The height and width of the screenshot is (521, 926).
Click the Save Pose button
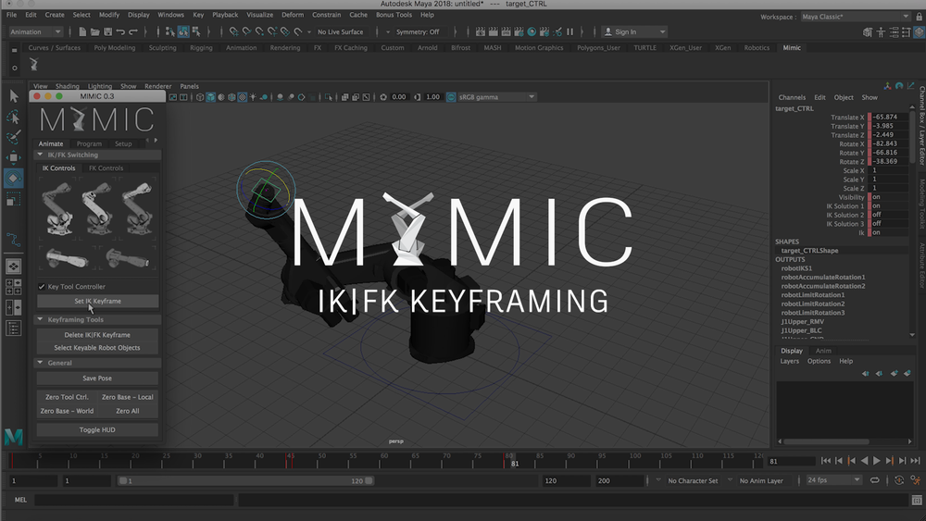pyautogui.click(x=97, y=378)
